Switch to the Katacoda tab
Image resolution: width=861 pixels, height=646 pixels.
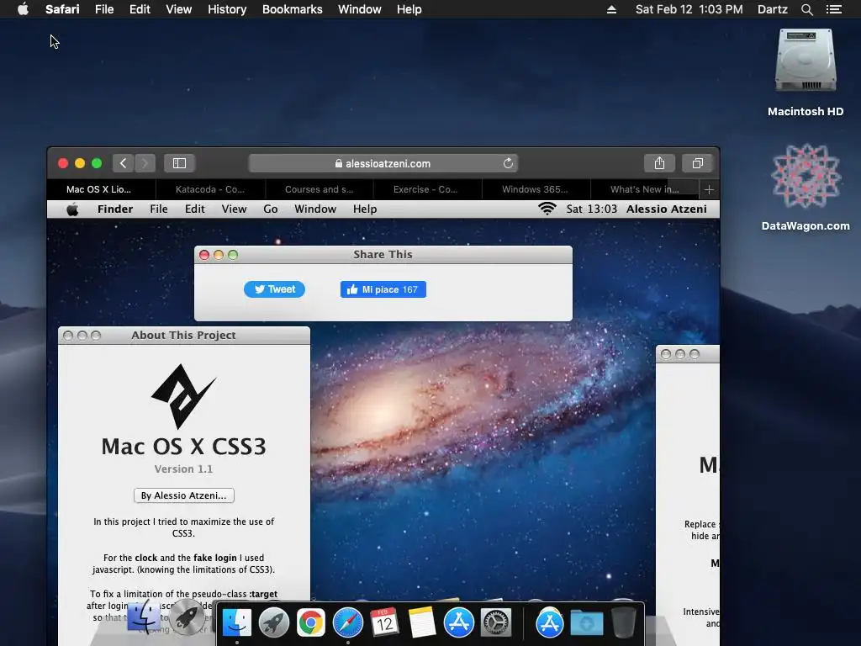(x=210, y=189)
